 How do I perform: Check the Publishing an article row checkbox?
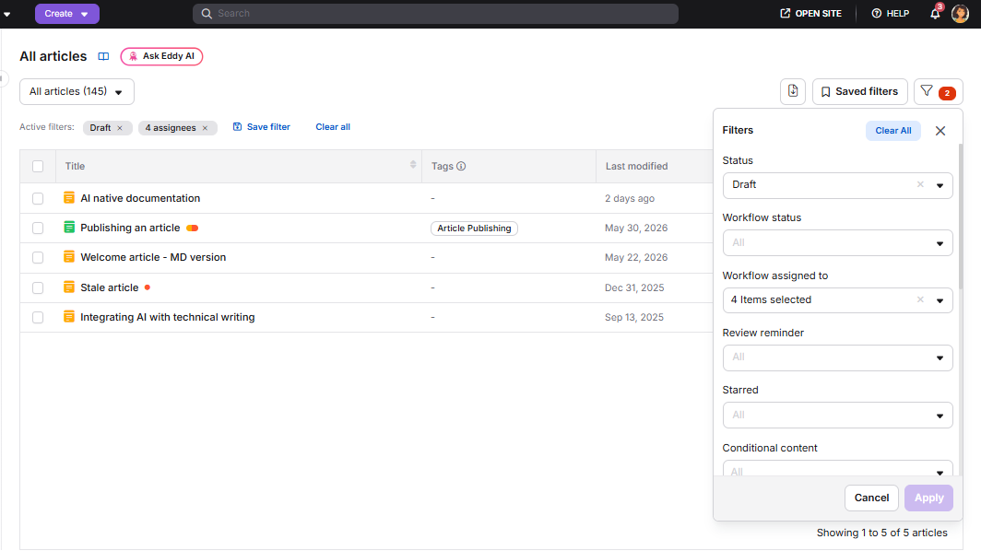pyautogui.click(x=38, y=229)
